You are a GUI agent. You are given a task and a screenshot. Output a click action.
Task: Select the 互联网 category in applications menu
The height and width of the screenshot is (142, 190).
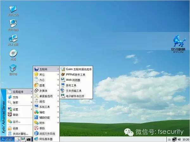tap(46, 69)
